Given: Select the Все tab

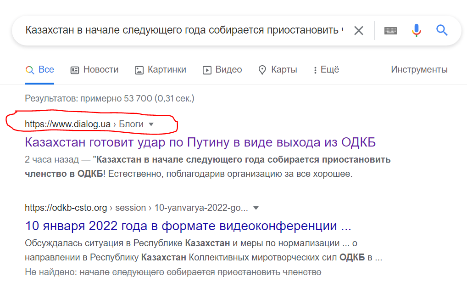Looking at the screenshot, I should coord(39,70).
